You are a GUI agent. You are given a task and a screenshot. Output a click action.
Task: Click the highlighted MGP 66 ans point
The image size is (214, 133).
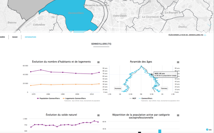coord(152,75)
